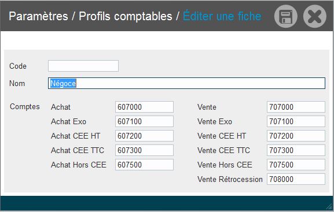This screenshot has height=212, width=334.
Task: Select the Vente CEE TTC field 707300
Action: point(296,150)
